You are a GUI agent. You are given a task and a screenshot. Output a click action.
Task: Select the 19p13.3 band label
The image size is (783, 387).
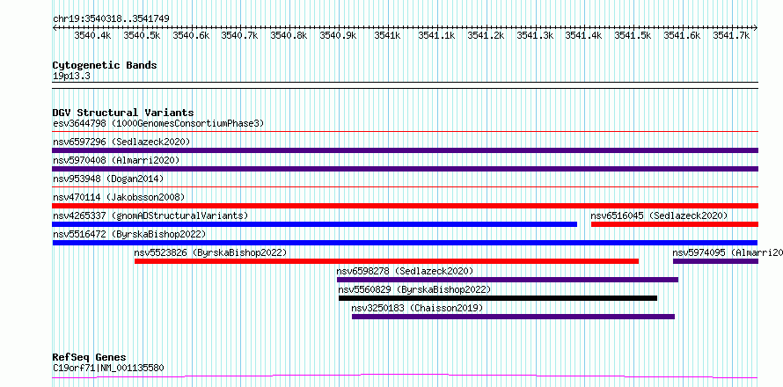click(71, 77)
